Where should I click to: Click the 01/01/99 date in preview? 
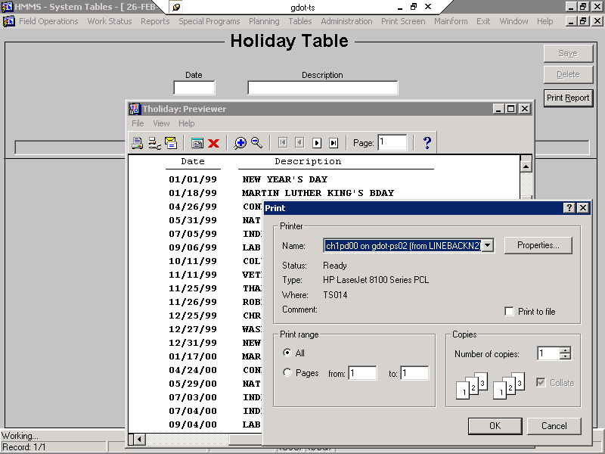[x=193, y=179]
